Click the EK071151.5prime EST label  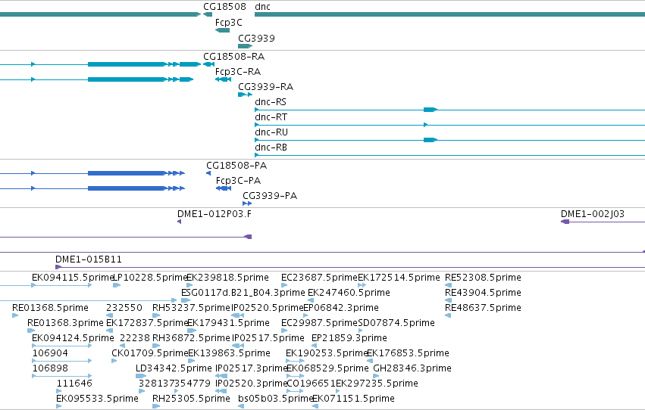click(x=354, y=399)
